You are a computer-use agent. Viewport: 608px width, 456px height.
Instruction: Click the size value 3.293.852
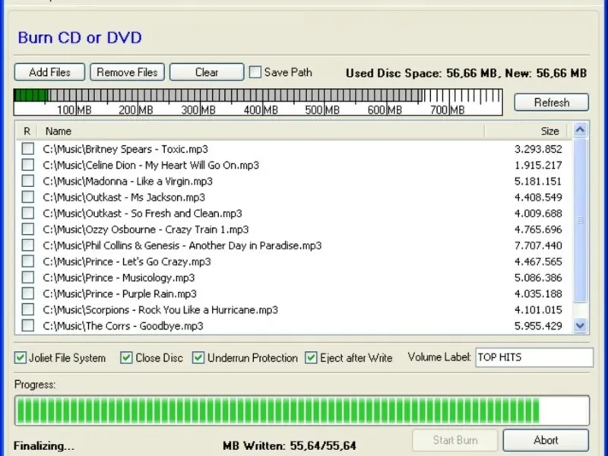pos(538,149)
